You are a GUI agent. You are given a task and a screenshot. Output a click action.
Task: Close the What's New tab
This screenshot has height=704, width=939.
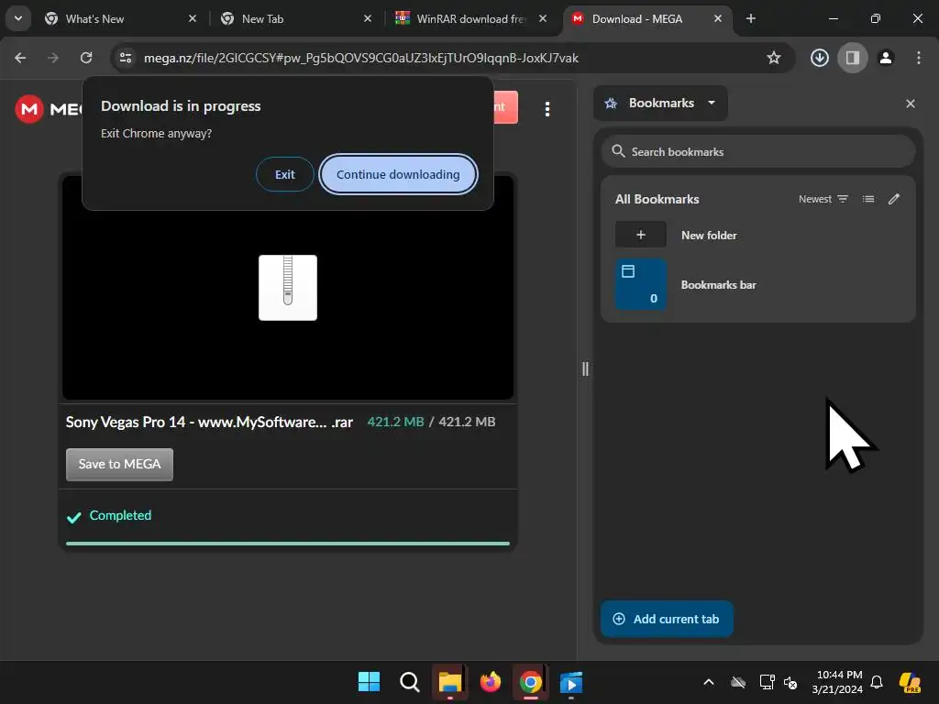(x=193, y=18)
